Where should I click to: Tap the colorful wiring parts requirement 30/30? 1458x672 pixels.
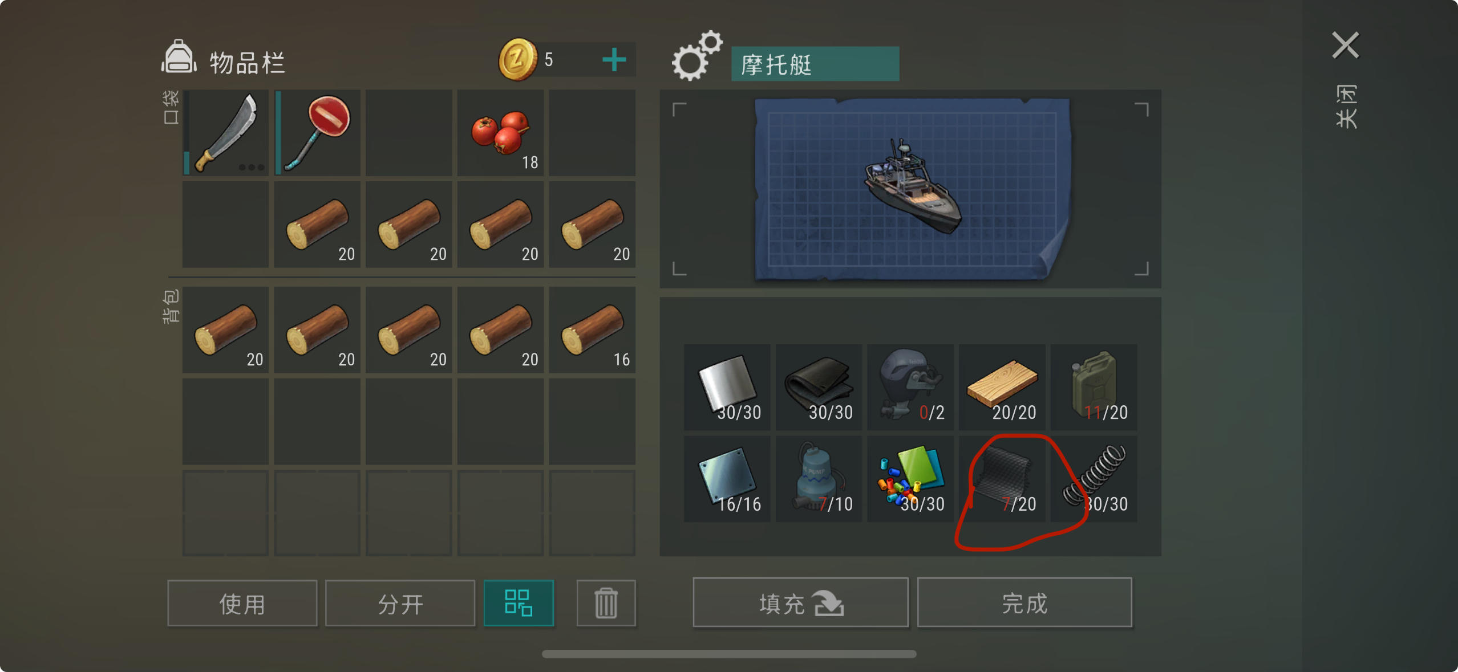point(910,479)
